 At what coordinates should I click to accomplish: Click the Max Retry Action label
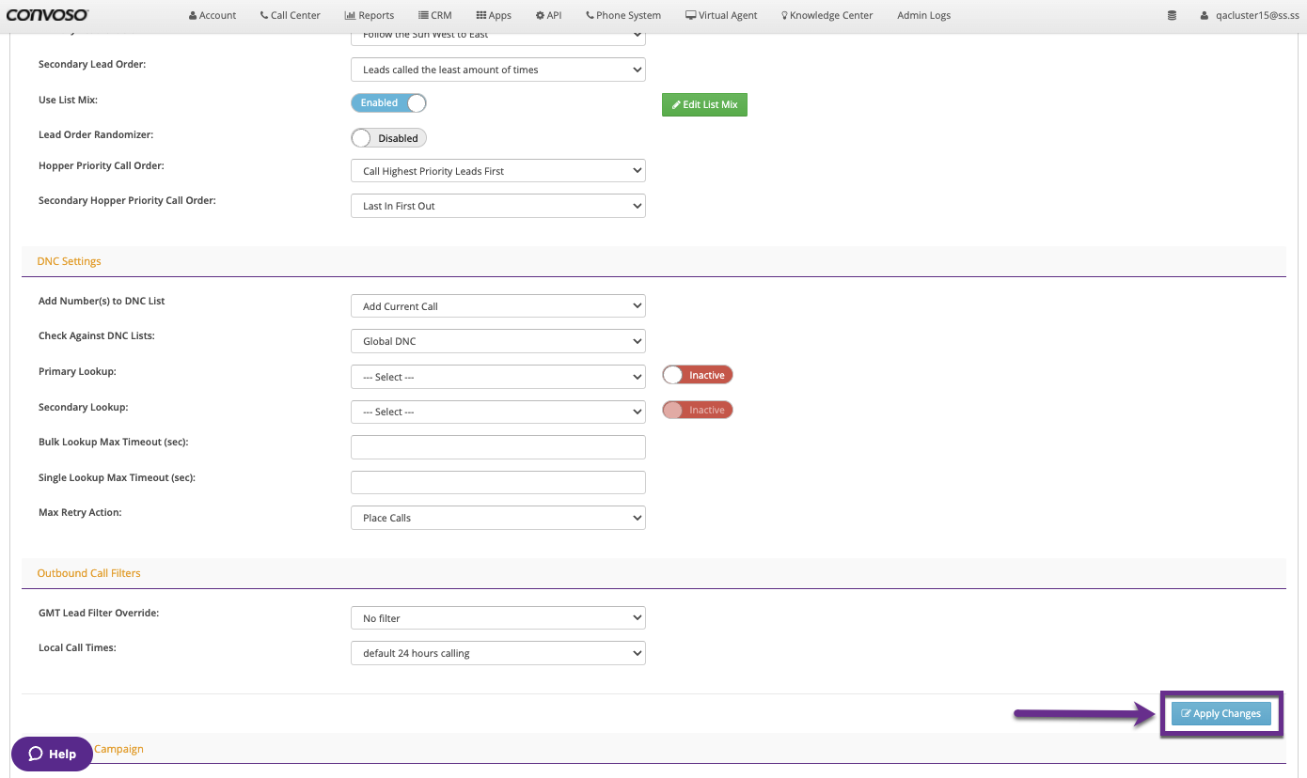pos(80,513)
